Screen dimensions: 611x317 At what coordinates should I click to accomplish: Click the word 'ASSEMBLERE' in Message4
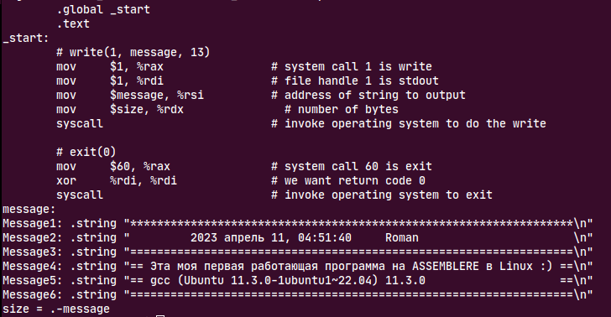tap(446, 267)
